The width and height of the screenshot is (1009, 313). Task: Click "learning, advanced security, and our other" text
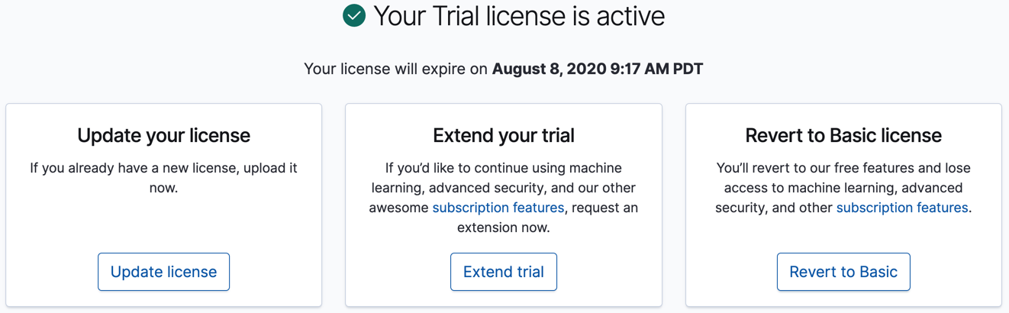504,188
